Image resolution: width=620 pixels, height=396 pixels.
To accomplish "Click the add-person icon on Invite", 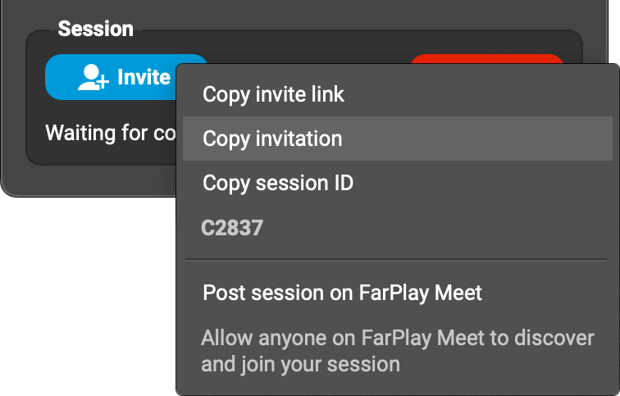I will click(x=93, y=77).
